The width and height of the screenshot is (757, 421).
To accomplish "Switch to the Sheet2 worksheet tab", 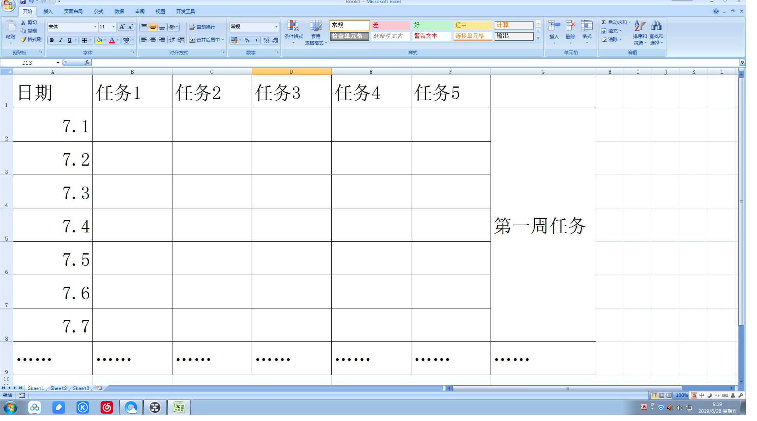I will point(58,388).
